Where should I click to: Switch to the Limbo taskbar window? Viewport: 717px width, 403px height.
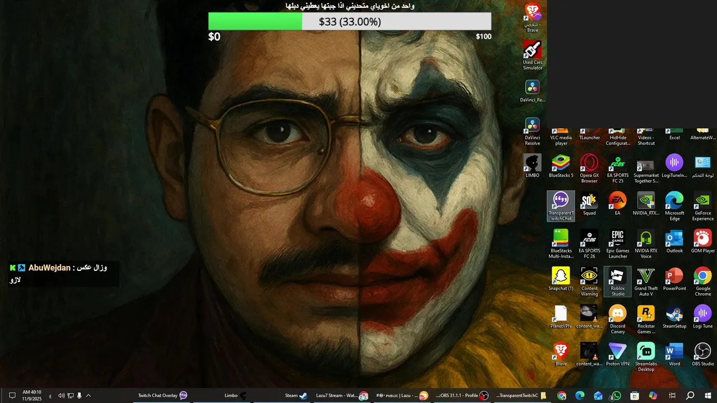[x=235, y=395]
